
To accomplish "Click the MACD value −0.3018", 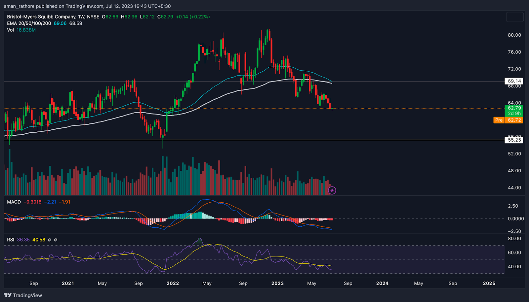I will click(x=33, y=202).
